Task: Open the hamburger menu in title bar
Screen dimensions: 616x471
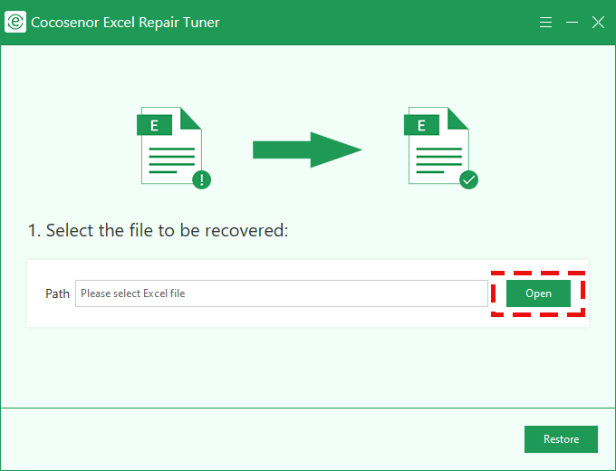Action: point(545,22)
